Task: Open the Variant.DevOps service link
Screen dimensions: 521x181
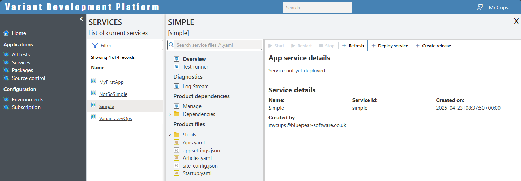Action: click(x=115, y=119)
